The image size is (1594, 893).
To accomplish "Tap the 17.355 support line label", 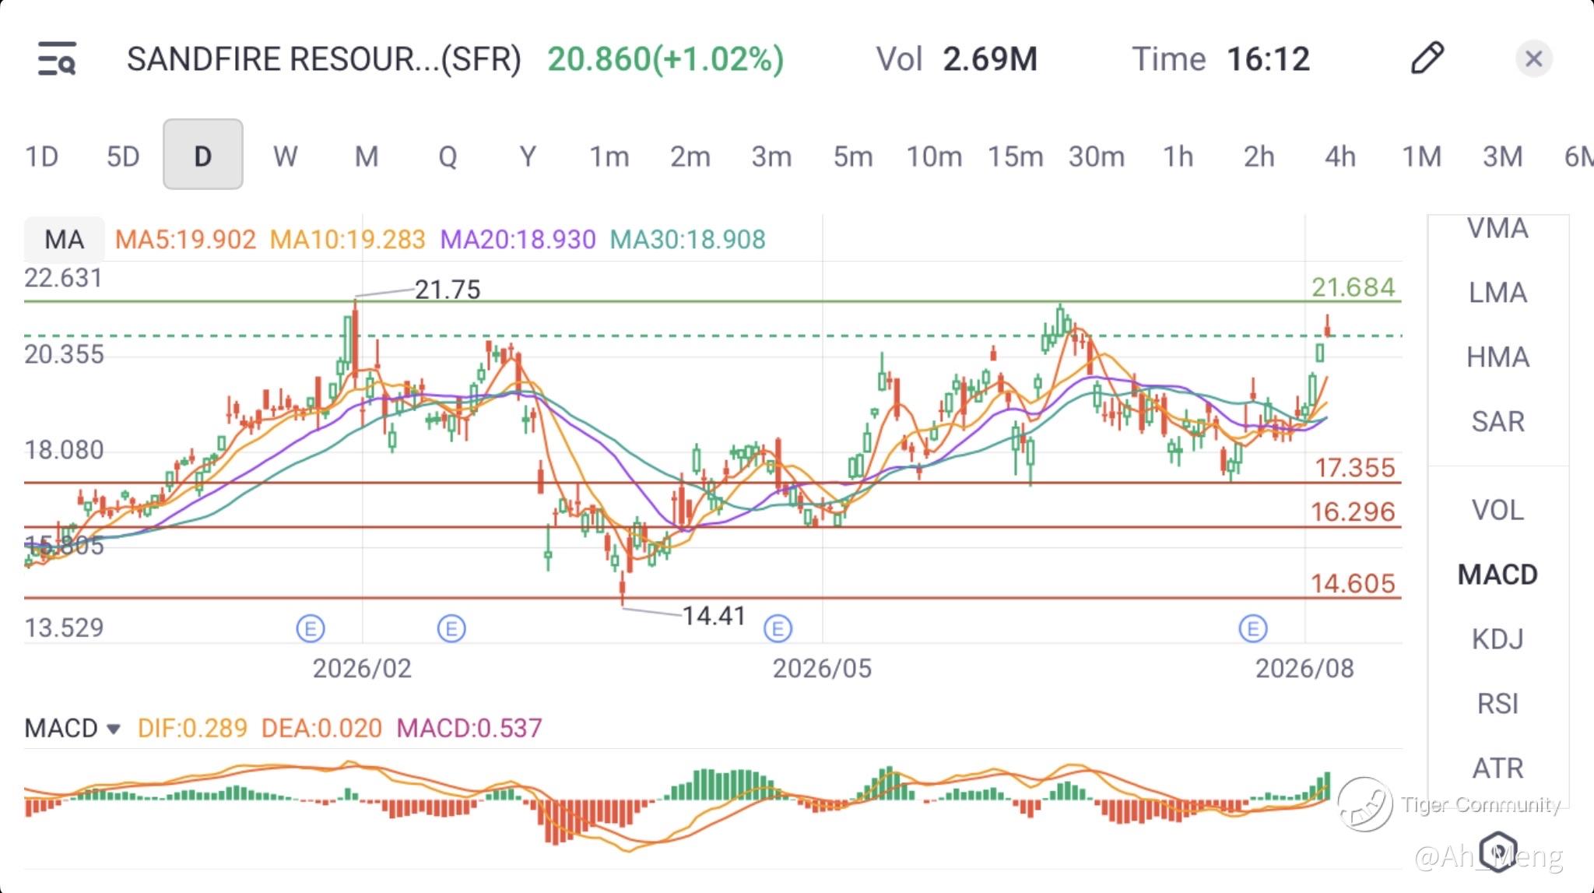I will pyautogui.click(x=1354, y=468).
